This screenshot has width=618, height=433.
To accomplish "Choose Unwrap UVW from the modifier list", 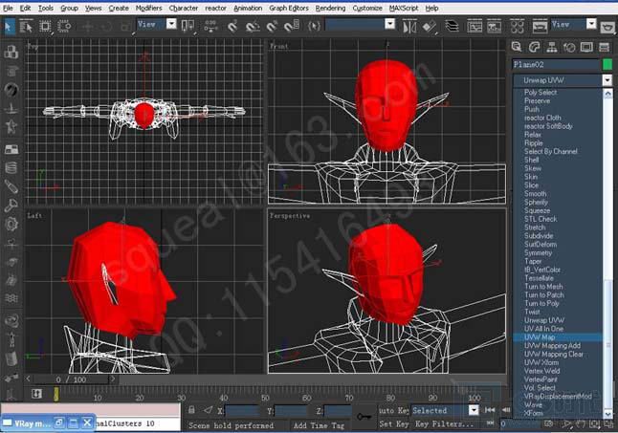I will [x=558, y=320].
